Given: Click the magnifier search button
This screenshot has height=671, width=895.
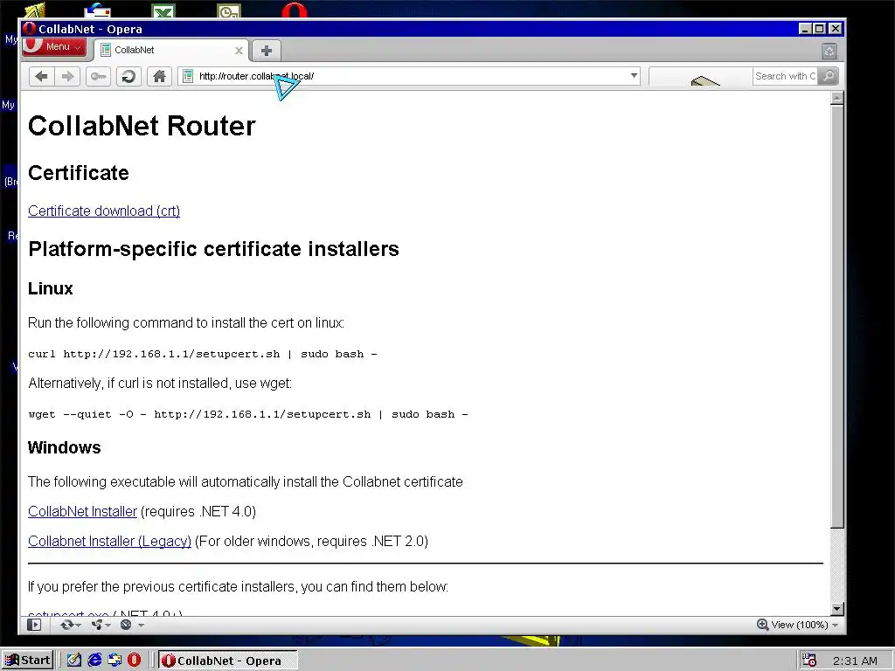Looking at the screenshot, I should (x=829, y=76).
